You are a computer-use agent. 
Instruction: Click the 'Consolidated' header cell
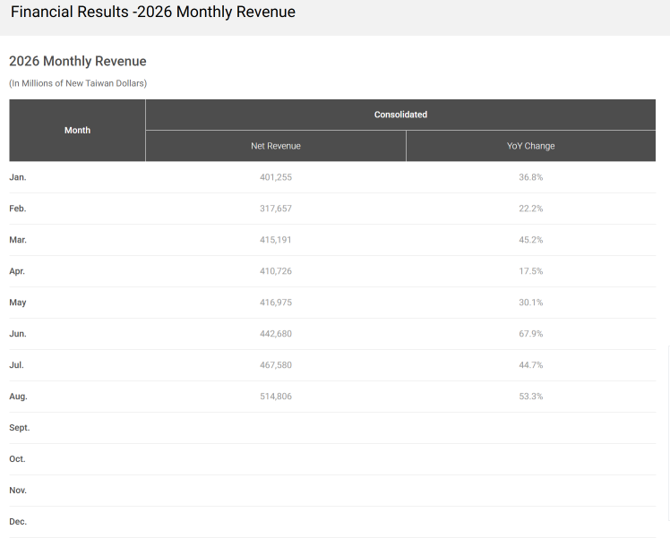point(400,115)
